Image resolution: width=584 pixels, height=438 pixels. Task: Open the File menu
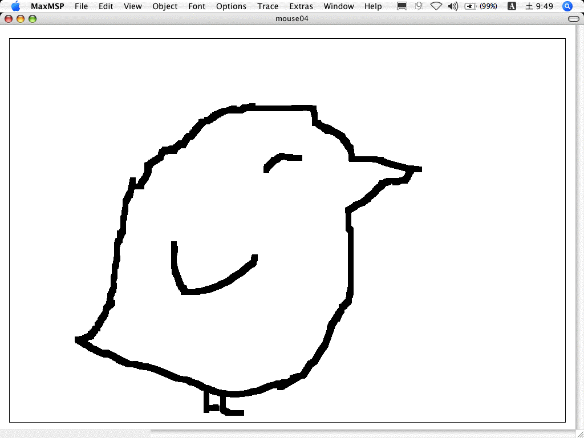click(x=81, y=6)
